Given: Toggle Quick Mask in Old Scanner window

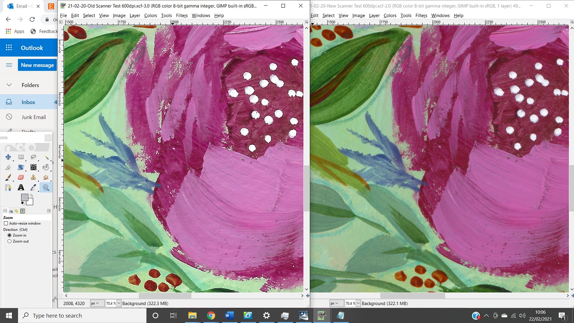Looking at the screenshot, I should [x=61, y=295].
